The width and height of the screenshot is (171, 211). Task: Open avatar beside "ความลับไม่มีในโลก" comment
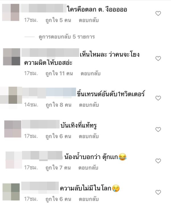click(11, 192)
